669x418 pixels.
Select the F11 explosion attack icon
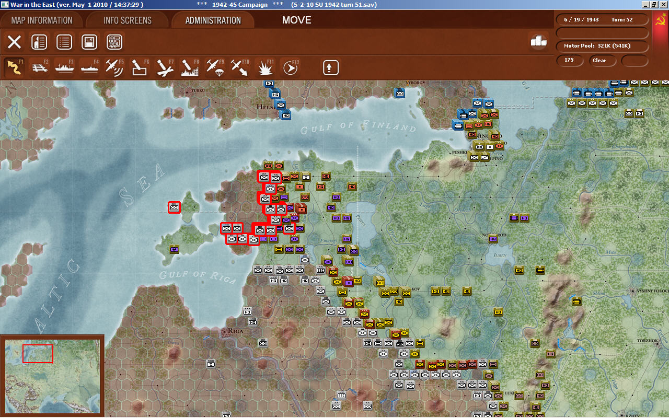[x=265, y=67]
